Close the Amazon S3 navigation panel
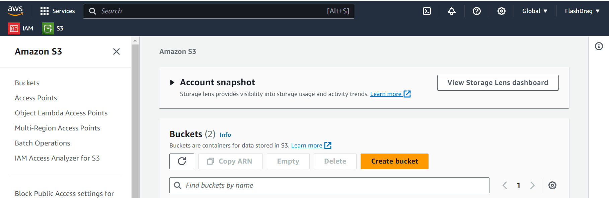 click(x=117, y=52)
